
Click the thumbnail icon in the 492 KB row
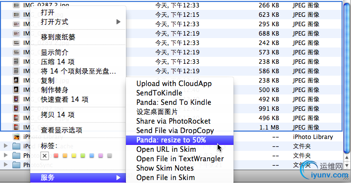(x=16, y=99)
